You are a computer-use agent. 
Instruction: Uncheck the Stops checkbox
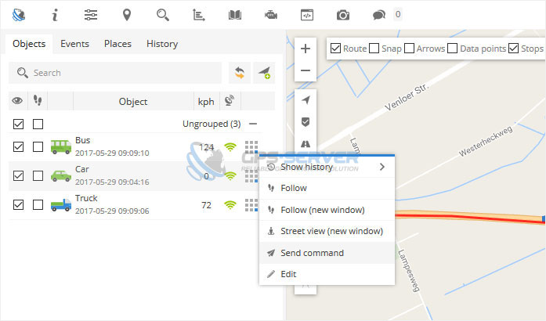click(x=514, y=49)
